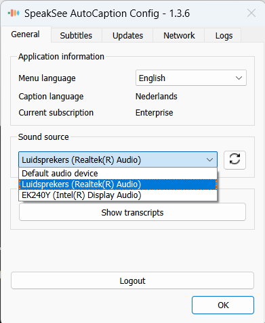Viewport: 265px width, 323px height.
Task: Collapse the Sound source dropdown arrow
Action: tap(209, 160)
